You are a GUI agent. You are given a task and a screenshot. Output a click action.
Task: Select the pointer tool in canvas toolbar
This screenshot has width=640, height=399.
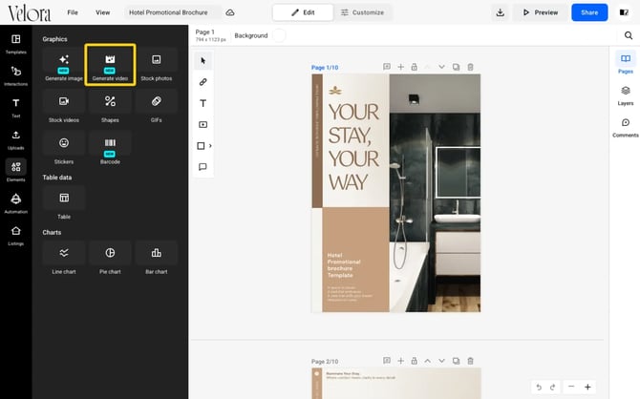click(203, 61)
